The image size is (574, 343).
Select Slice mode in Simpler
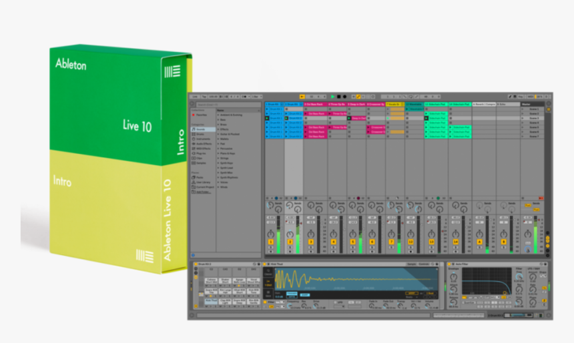coord(268,294)
